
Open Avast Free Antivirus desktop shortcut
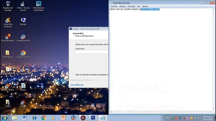8,23
